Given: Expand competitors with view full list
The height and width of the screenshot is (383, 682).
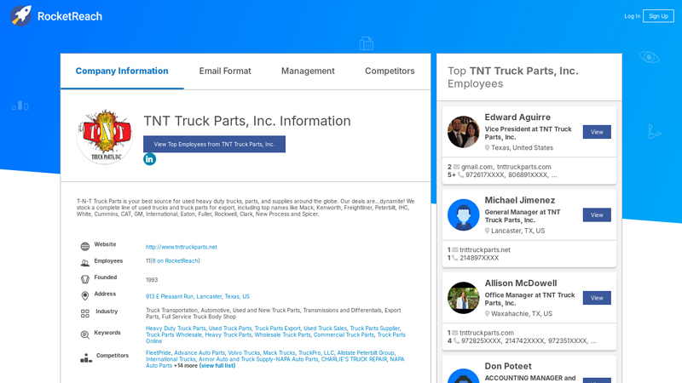Looking at the screenshot, I should point(217,366).
